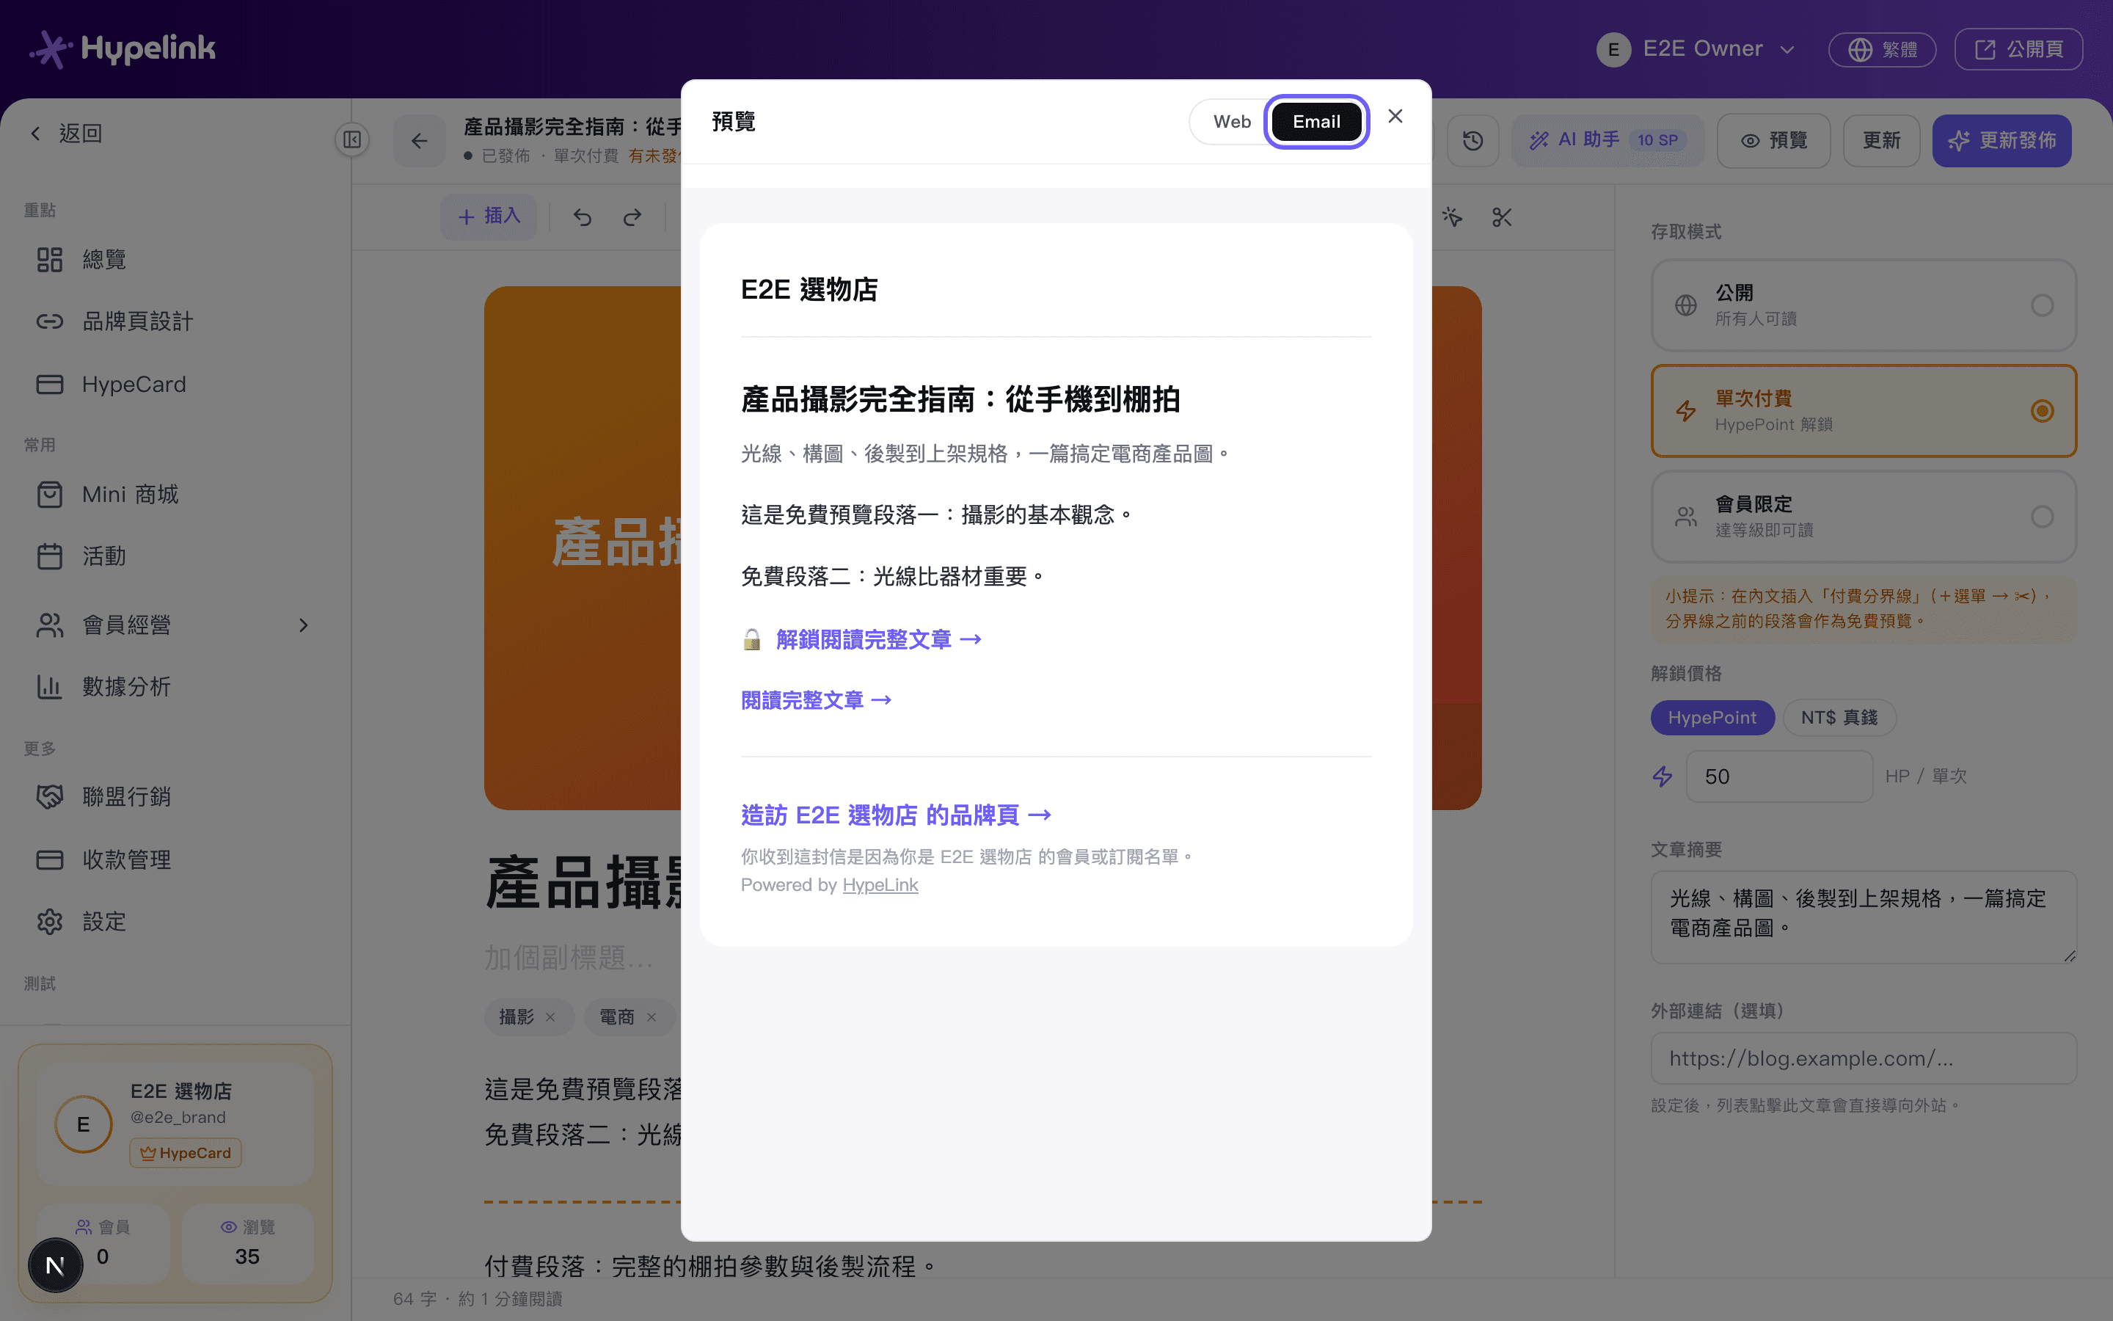The height and width of the screenshot is (1321, 2113).
Task: Click the 會員 members stat
Action: click(103, 1243)
